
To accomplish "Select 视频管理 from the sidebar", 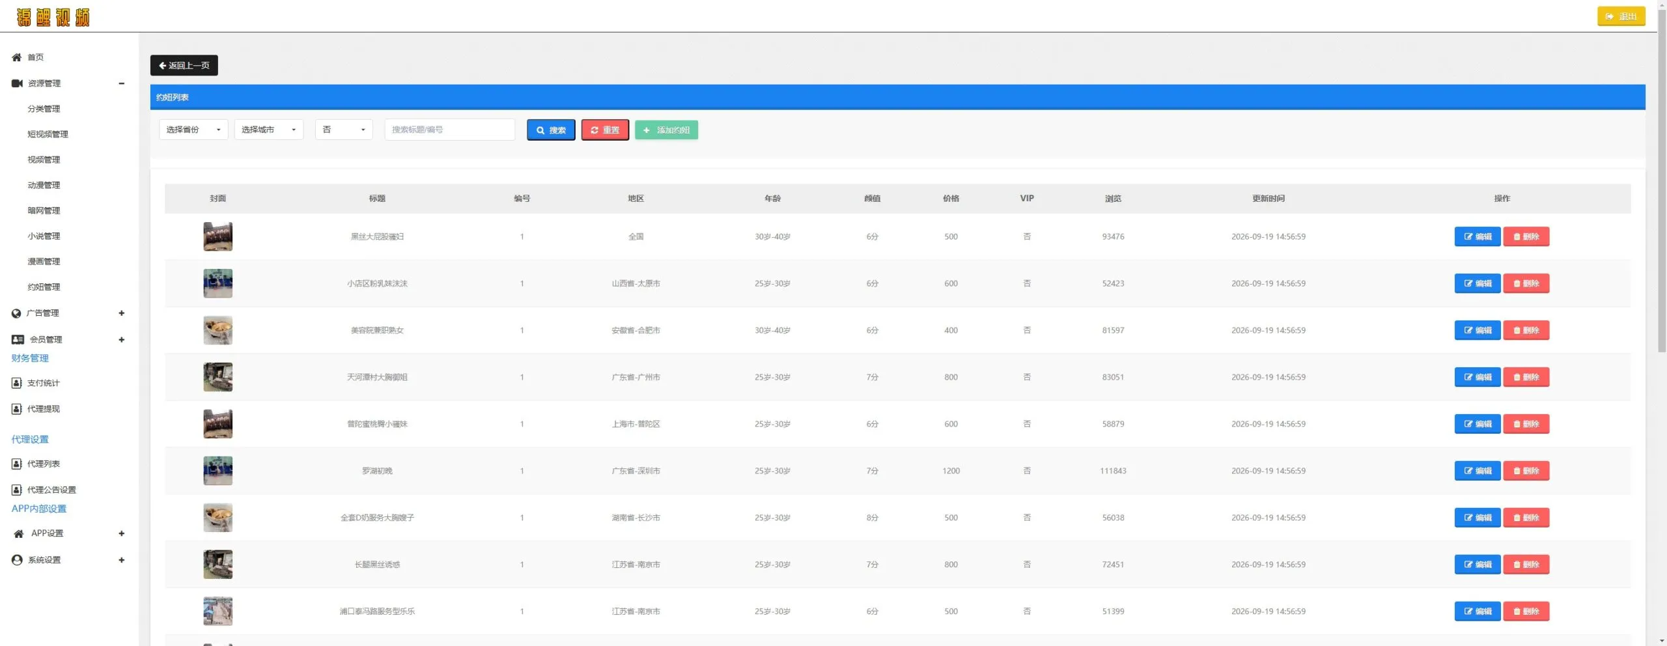I will click(x=44, y=160).
